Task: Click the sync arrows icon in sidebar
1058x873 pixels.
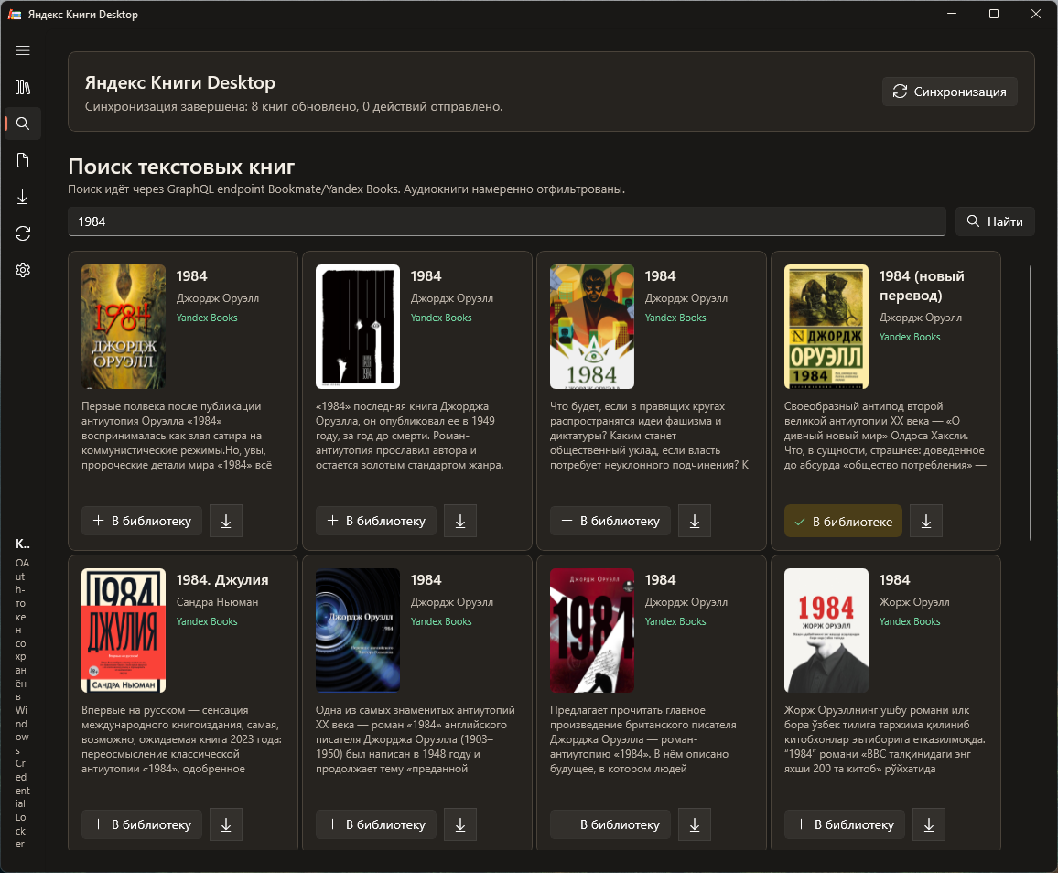Action: (x=23, y=233)
